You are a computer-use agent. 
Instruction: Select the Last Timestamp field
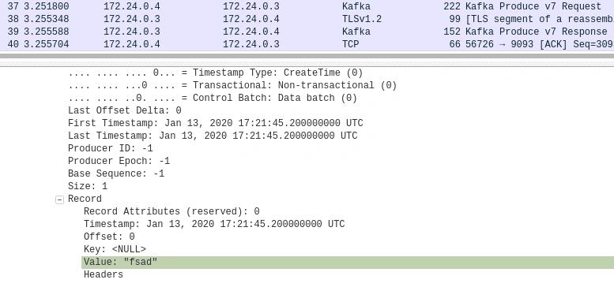click(213, 136)
